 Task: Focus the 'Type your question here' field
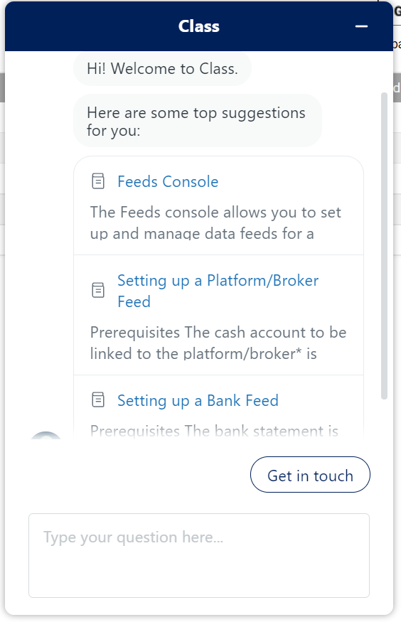pos(199,555)
